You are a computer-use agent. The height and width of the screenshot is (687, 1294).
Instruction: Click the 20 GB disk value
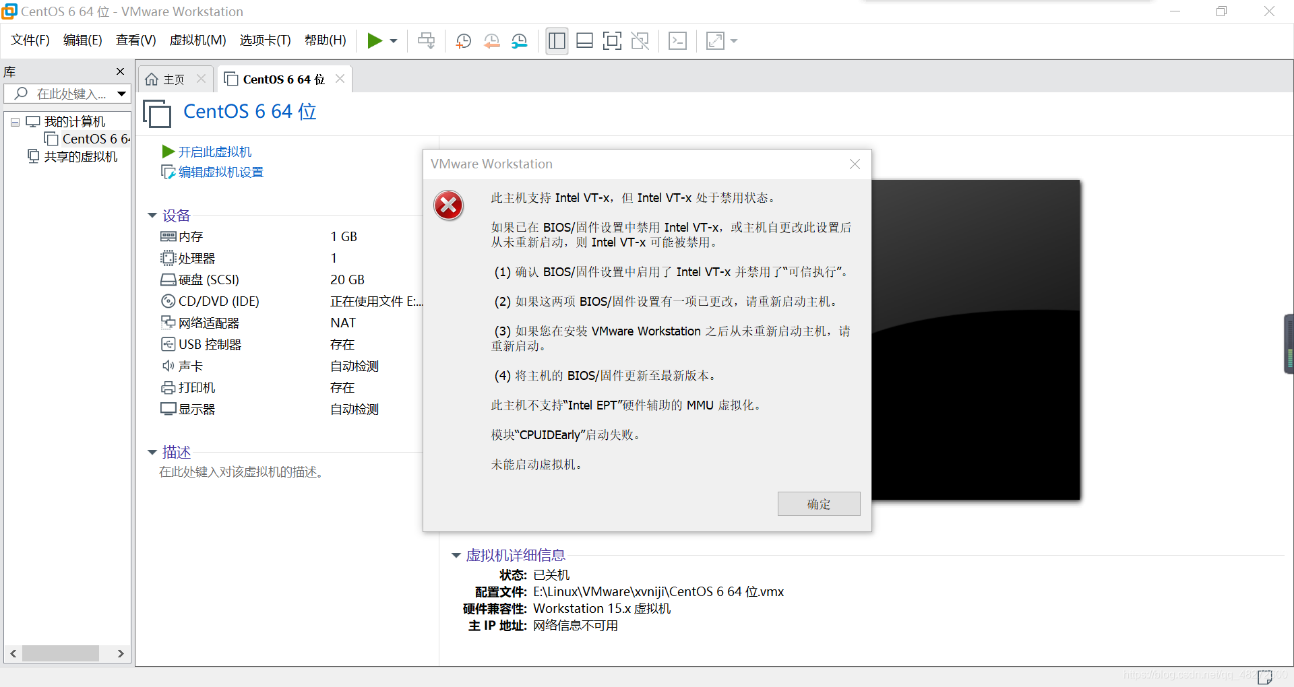pos(347,280)
